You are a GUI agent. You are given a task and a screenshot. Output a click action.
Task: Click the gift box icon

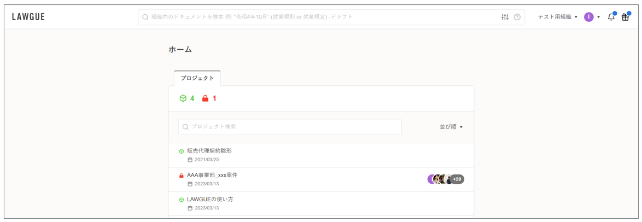pyautogui.click(x=625, y=17)
